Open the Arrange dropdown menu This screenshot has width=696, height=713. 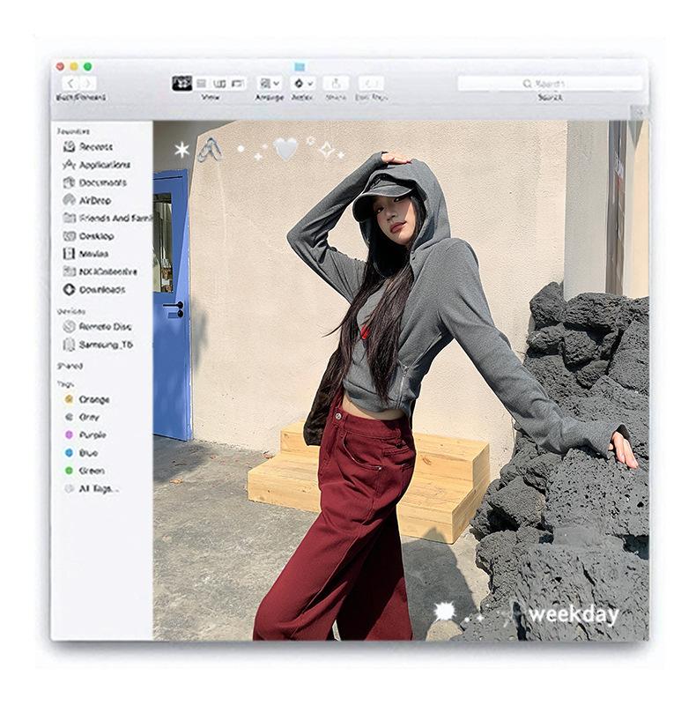coord(269,83)
